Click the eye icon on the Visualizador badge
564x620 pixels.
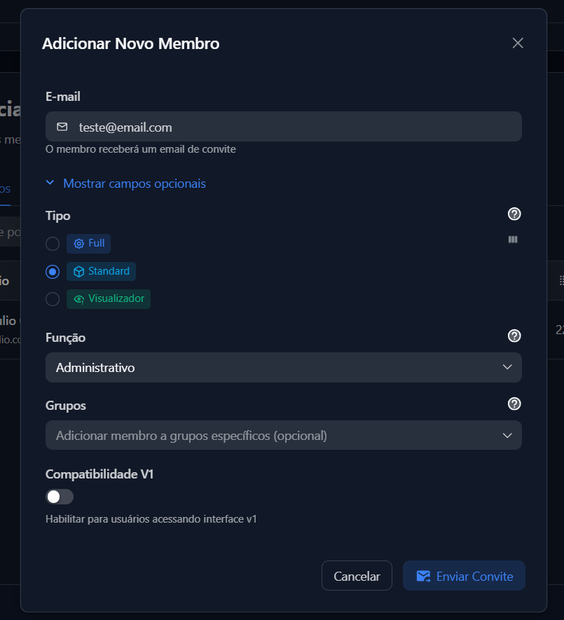[79, 299]
